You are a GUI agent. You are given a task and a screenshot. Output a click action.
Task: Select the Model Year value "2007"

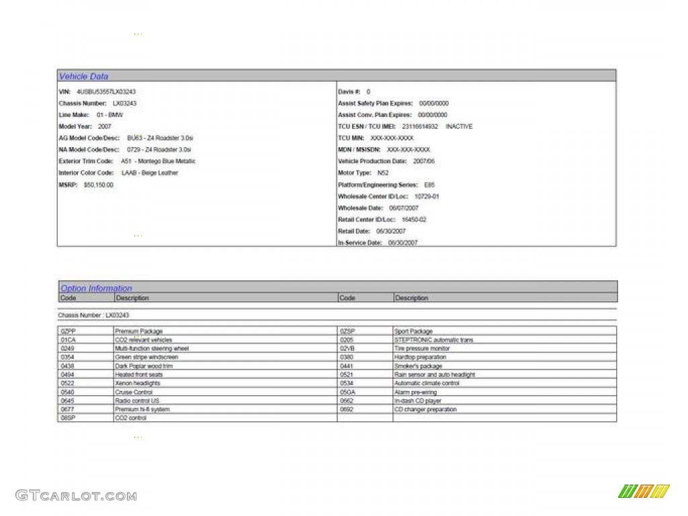coord(104,126)
